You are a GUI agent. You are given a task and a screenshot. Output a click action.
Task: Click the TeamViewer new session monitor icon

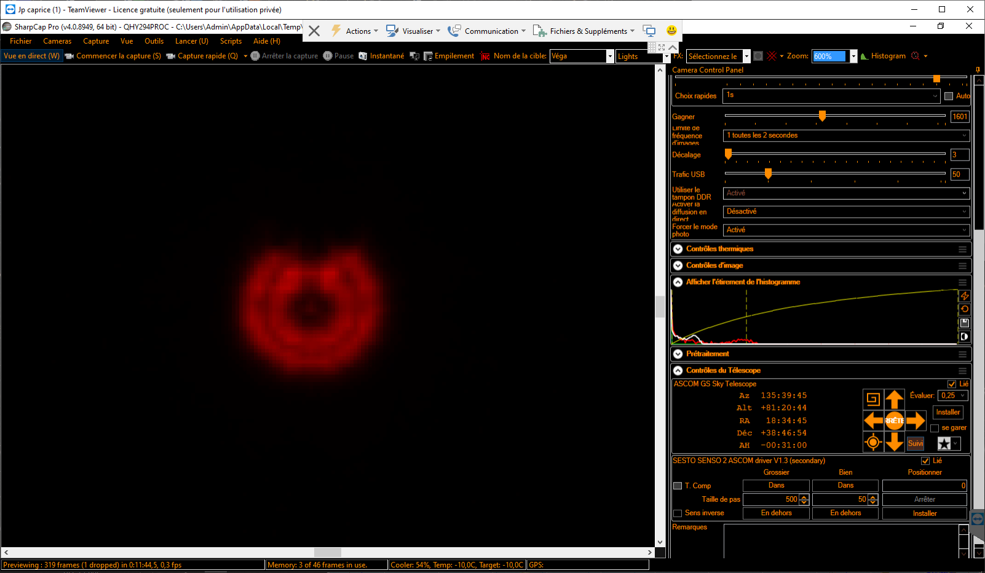649,31
